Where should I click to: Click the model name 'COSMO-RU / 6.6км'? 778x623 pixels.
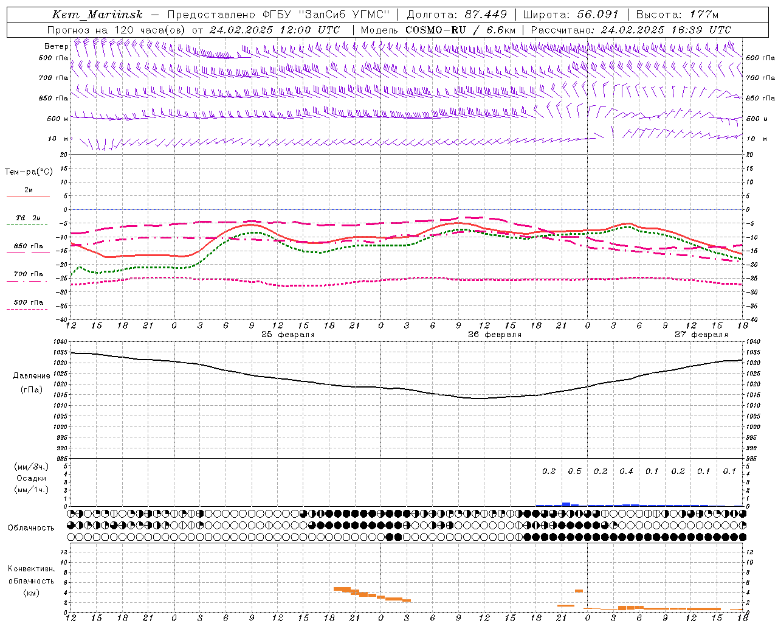[460, 30]
